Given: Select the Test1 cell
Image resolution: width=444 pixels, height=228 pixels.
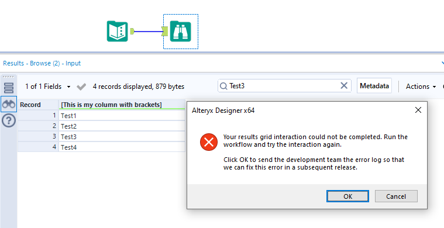Looking at the screenshot, I should coord(122,115).
